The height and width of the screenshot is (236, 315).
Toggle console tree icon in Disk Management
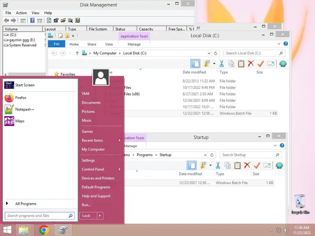point(23,21)
